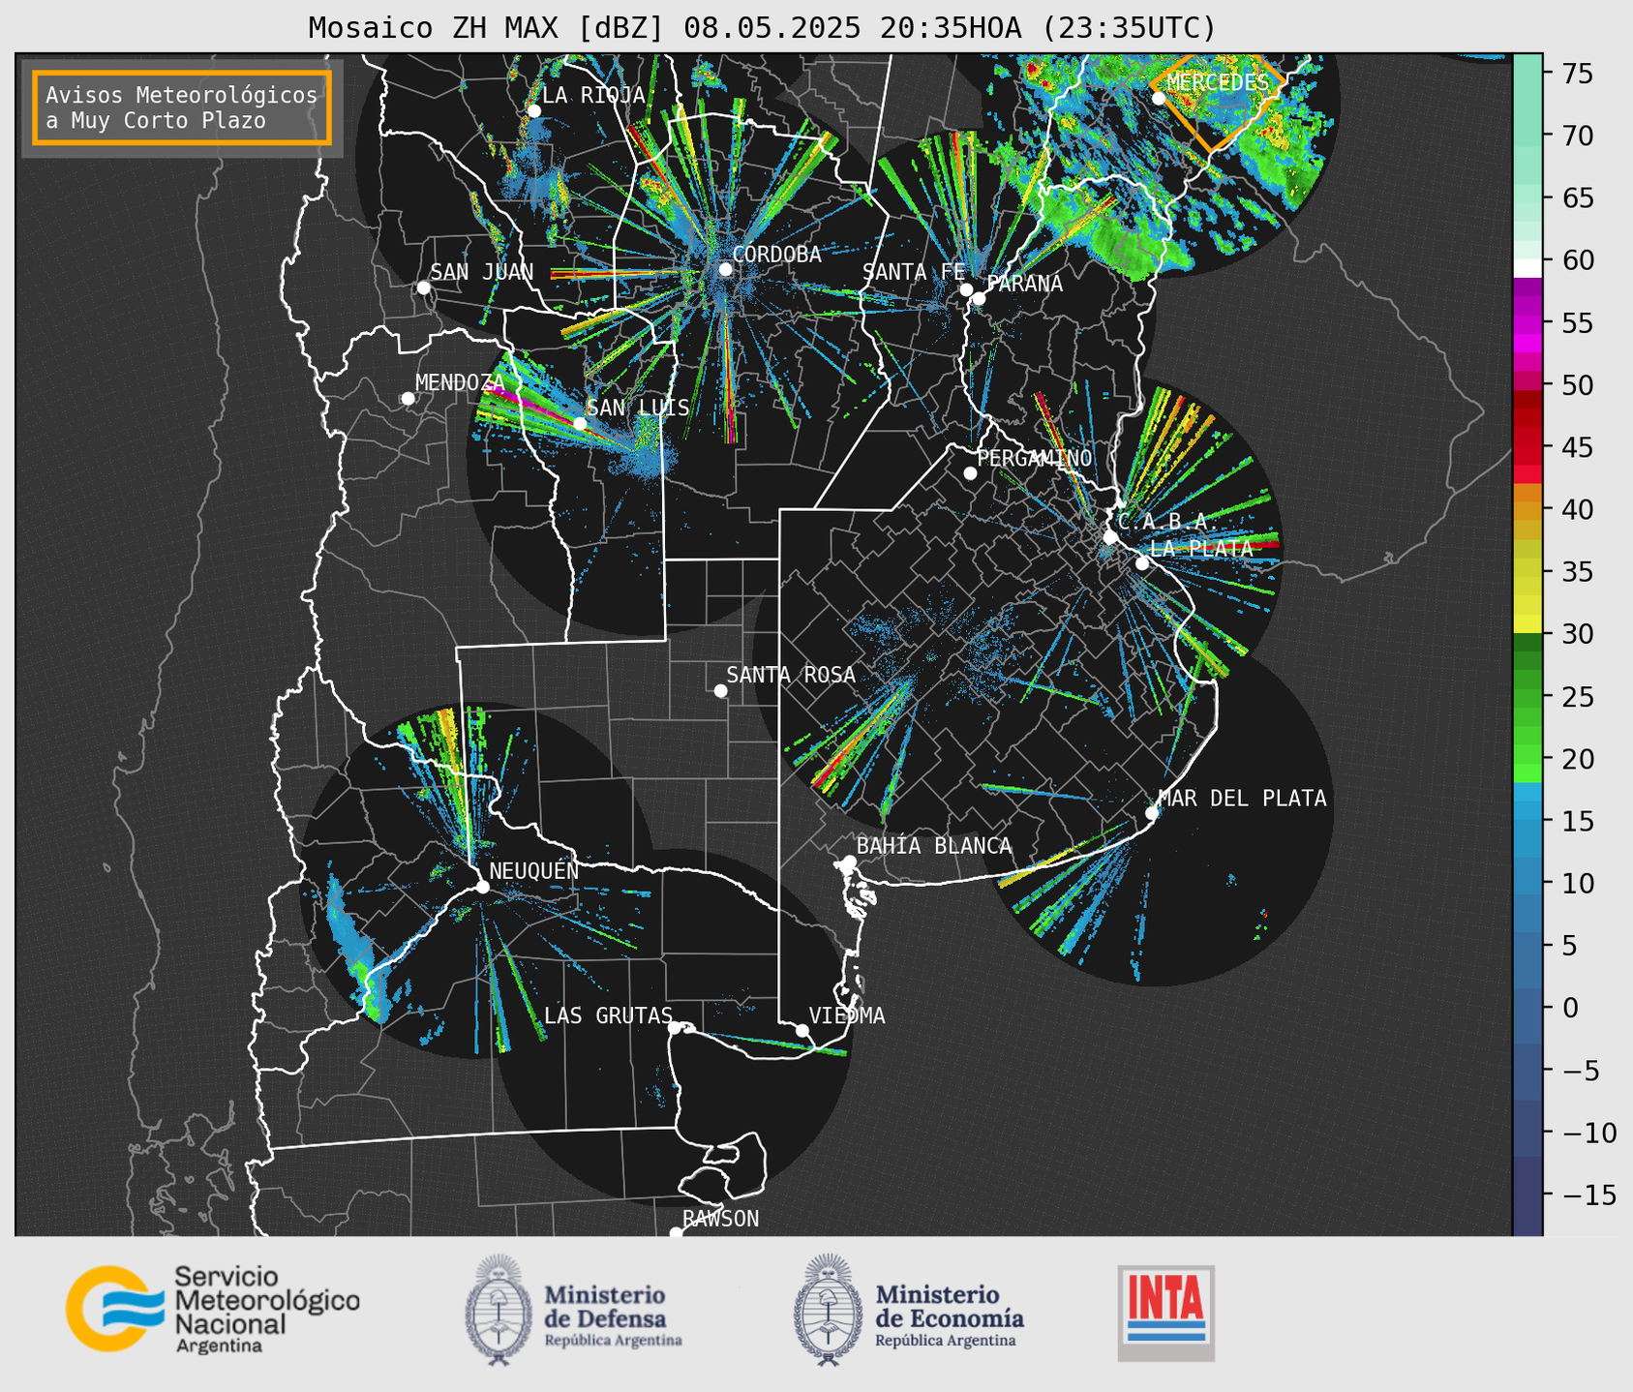Click the Rawson city marker dot

coord(676,1233)
